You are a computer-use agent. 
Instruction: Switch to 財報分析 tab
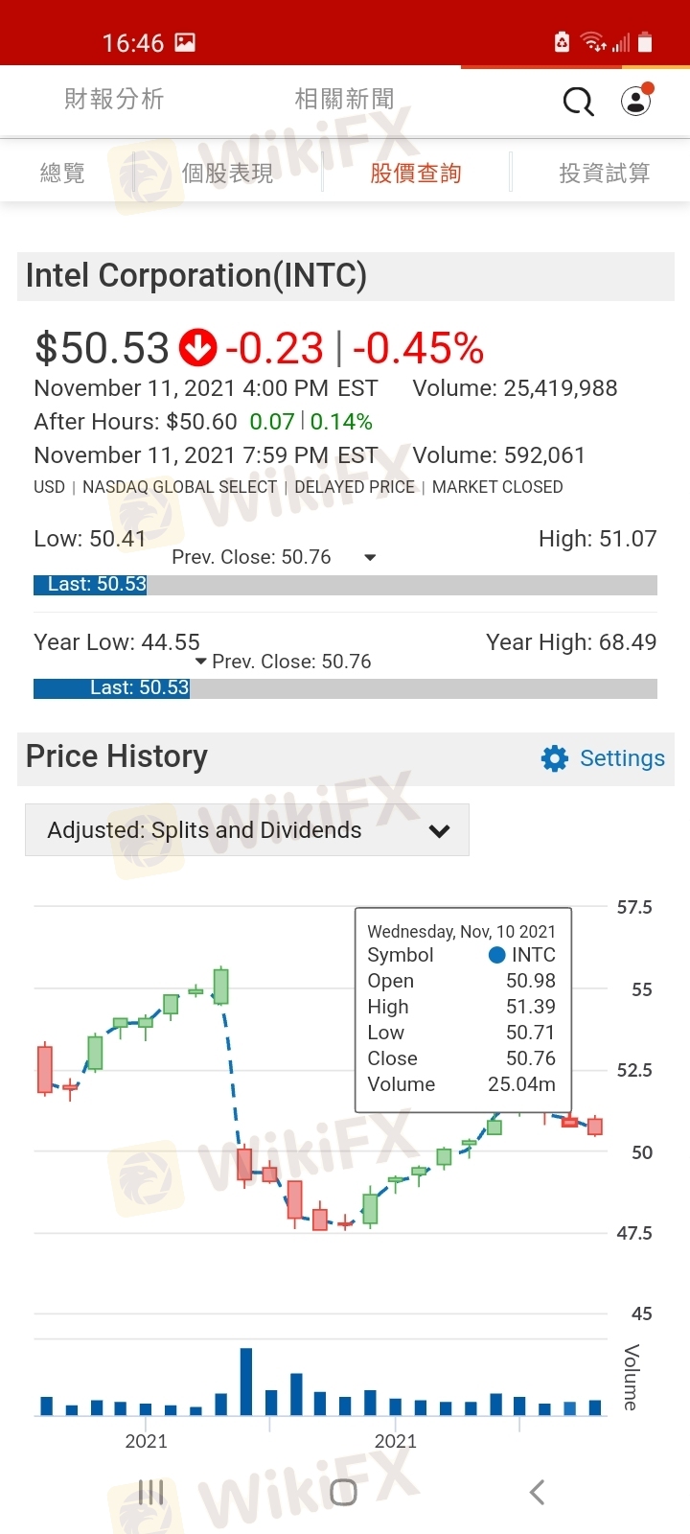pos(114,99)
